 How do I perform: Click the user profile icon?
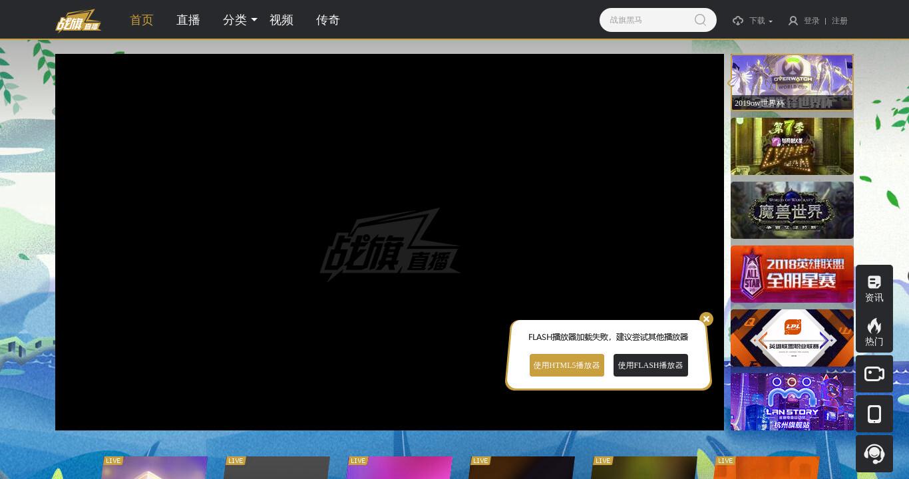[793, 21]
